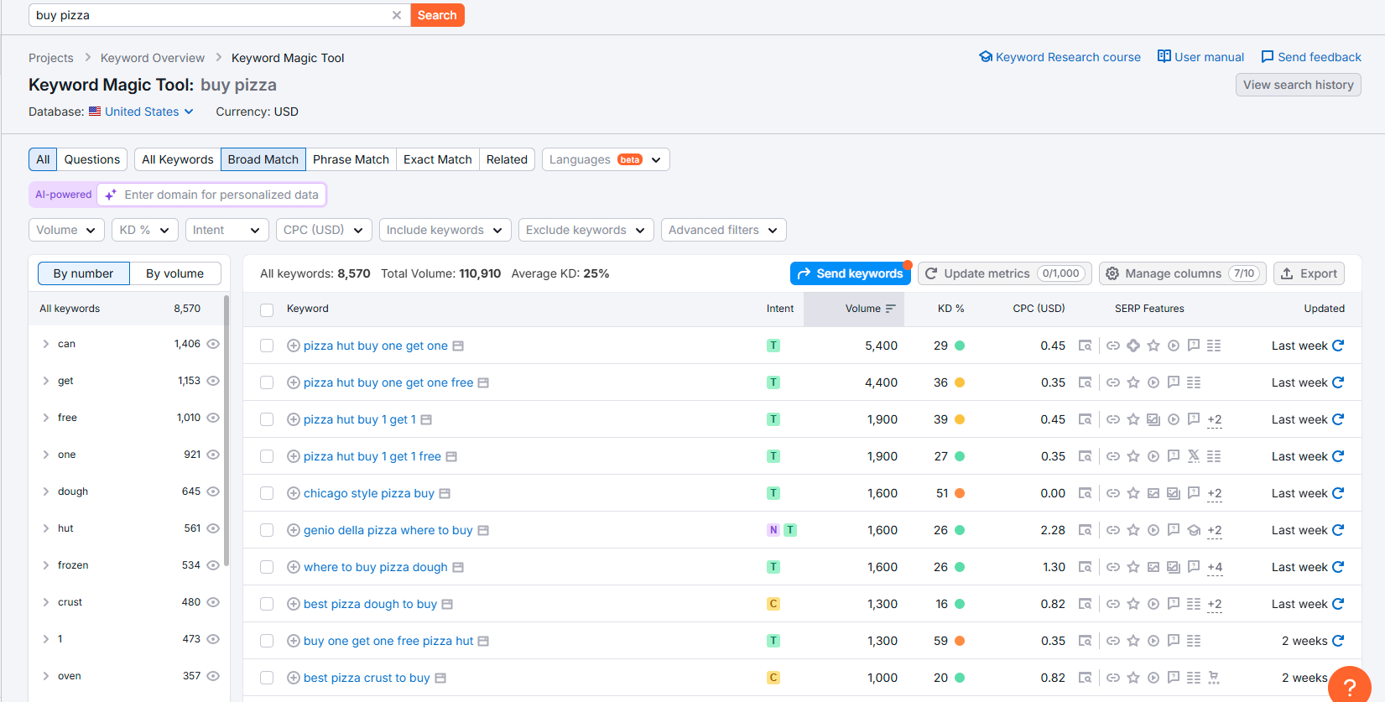Click the SERP preview icon after 'best pizza dough to buy'
This screenshot has height=702, width=1385.
(447, 604)
